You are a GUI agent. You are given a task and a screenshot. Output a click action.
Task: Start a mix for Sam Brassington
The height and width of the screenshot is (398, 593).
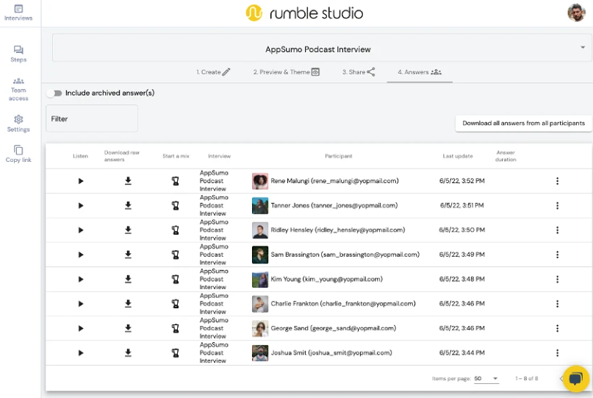pos(175,255)
